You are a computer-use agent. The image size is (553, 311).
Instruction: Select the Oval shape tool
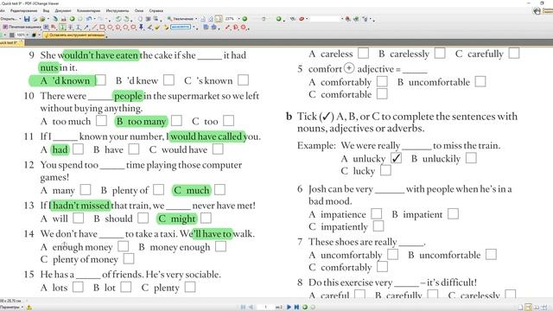click(x=110, y=27)
